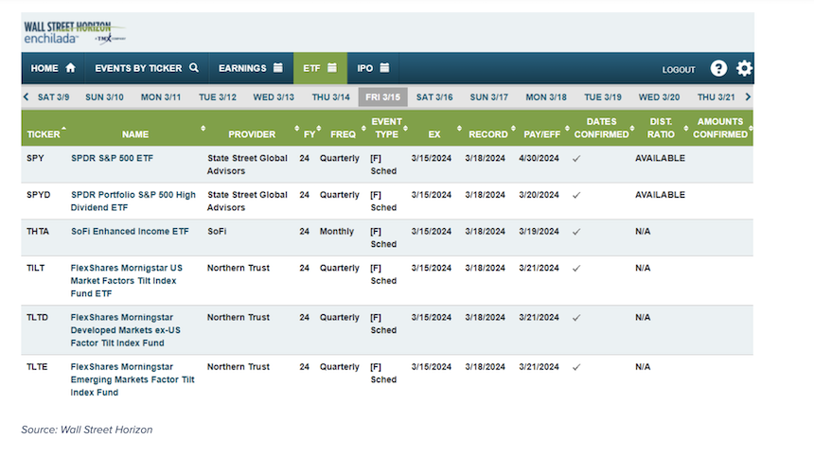Viewport: 814px width, 457px height.
Task: Select date TUE 3/12
Action: (x=218, y=97)
